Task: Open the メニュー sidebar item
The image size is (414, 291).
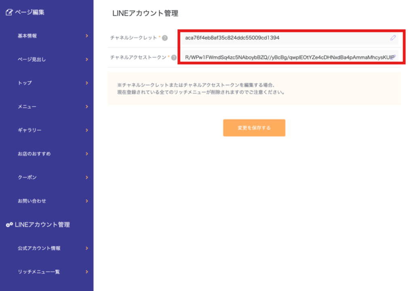Action: (27, 107)
